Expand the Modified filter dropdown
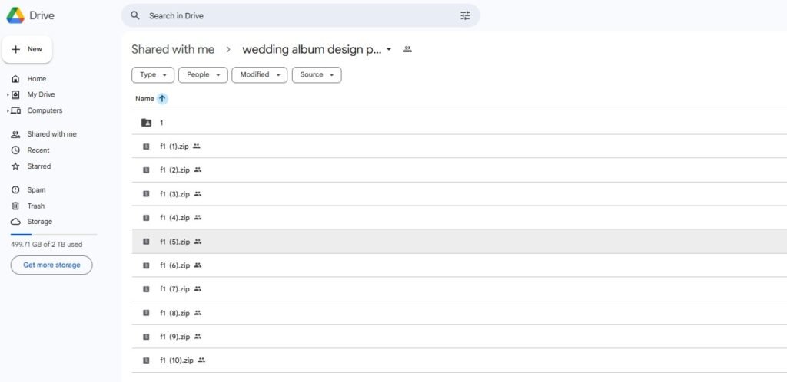 (259, 74)
